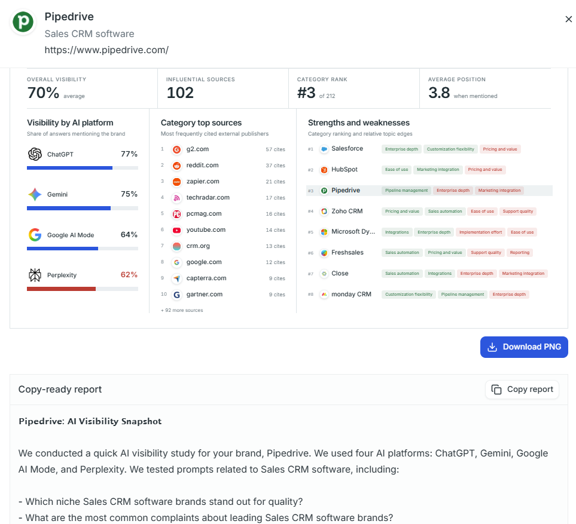Click the Google AI Mode 64% bar

point(83,249)
